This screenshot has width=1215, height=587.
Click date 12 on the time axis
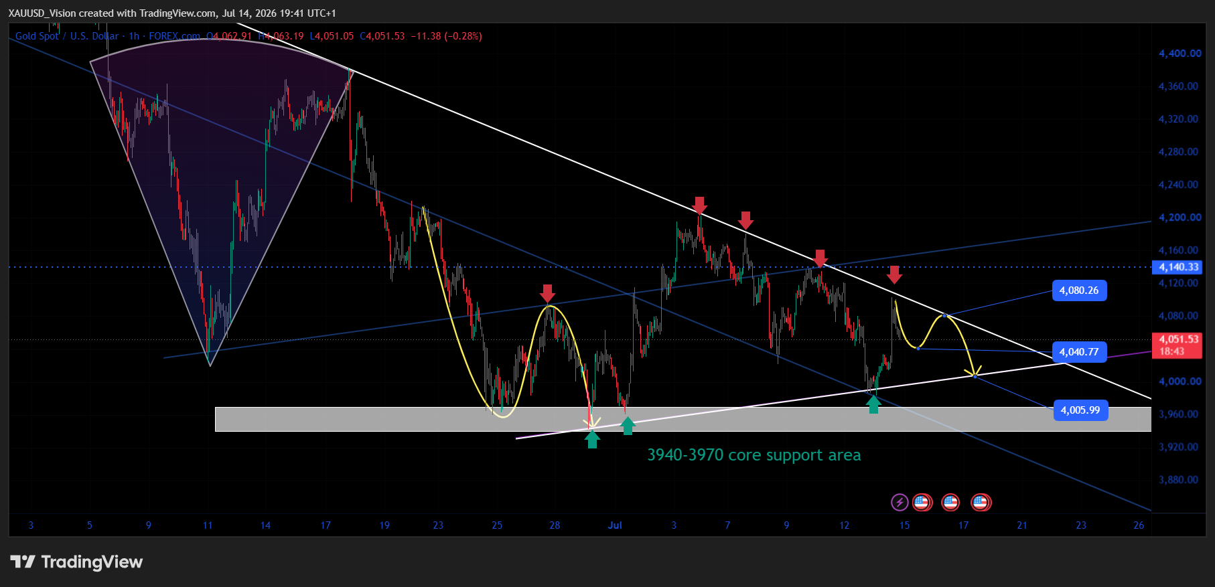[844, 525]
